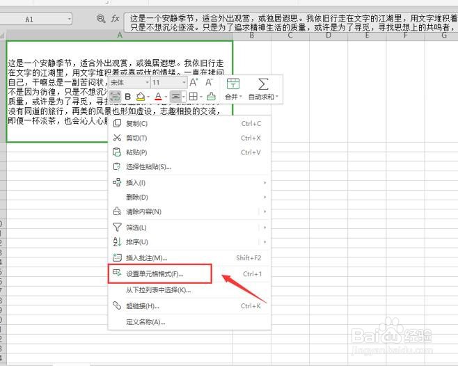Open 删除(D) submenu

[x=189, y=197]
